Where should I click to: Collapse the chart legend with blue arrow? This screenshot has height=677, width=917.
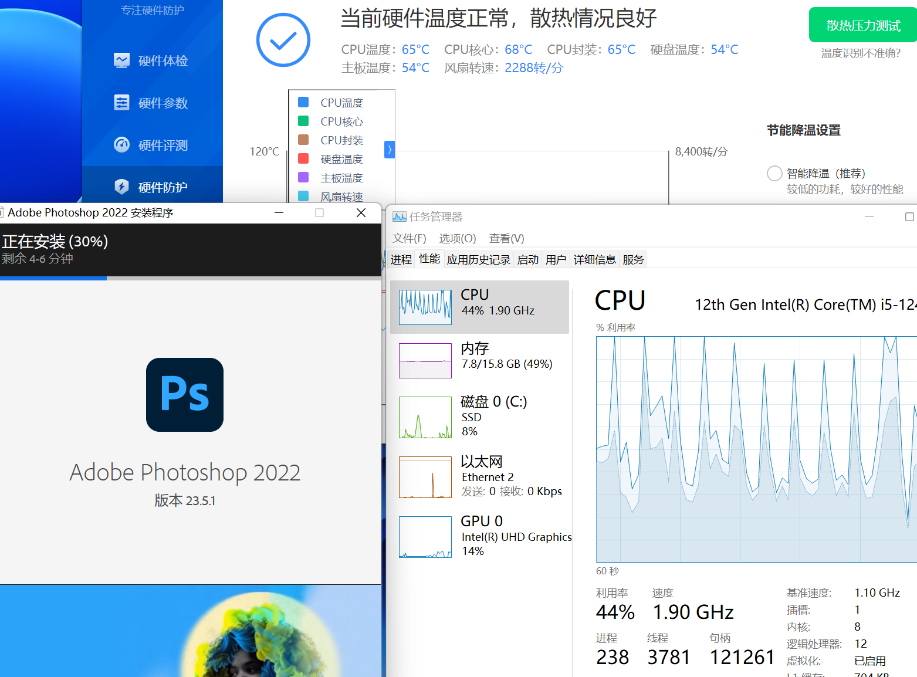pos(390,150)
